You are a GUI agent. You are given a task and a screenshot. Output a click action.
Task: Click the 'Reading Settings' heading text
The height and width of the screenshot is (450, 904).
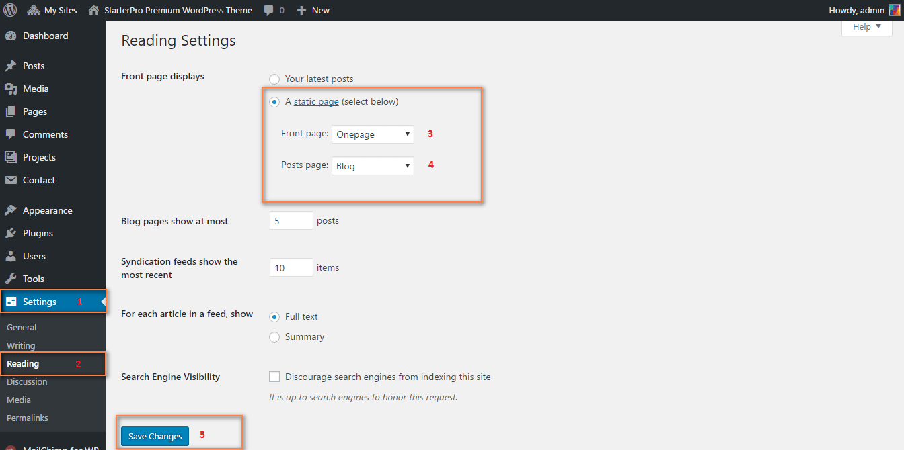click(178, 40)
